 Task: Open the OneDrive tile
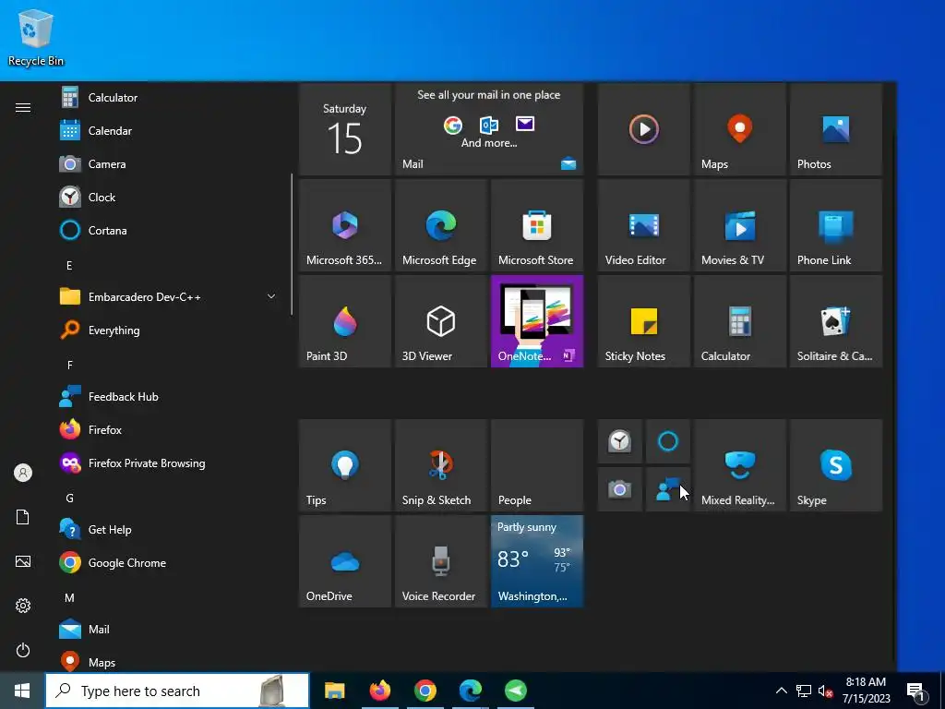[x=345, y=561]
